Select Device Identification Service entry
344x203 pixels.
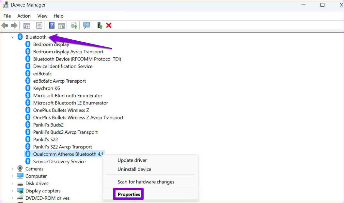pos(63,66)
